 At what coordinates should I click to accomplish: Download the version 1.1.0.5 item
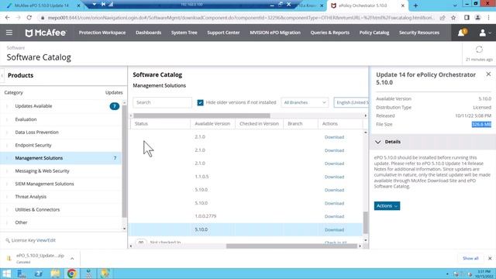click(334, 177)
